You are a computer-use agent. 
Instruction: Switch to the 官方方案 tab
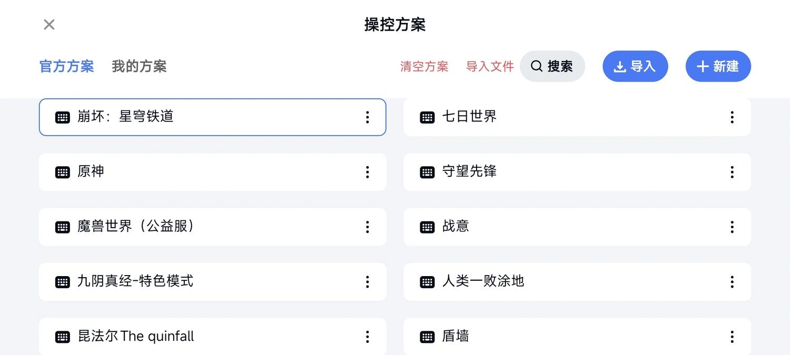pos(67,66)
